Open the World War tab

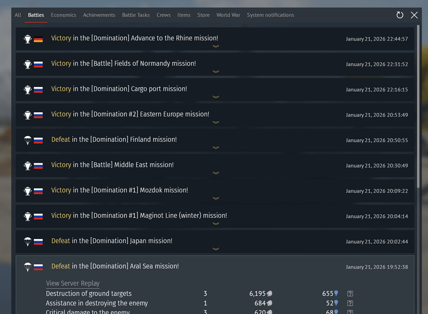[228, 15]
